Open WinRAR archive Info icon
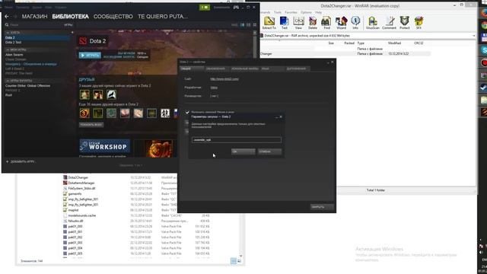This screenshot has height=274, width=487. [x=355, y=23]
